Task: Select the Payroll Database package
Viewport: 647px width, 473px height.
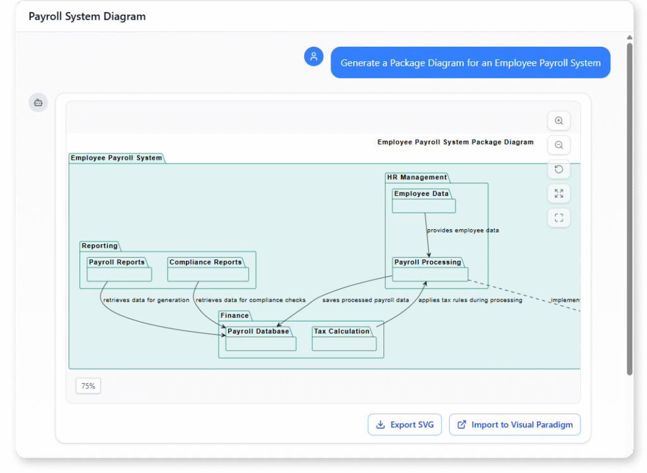Action: 258,331
